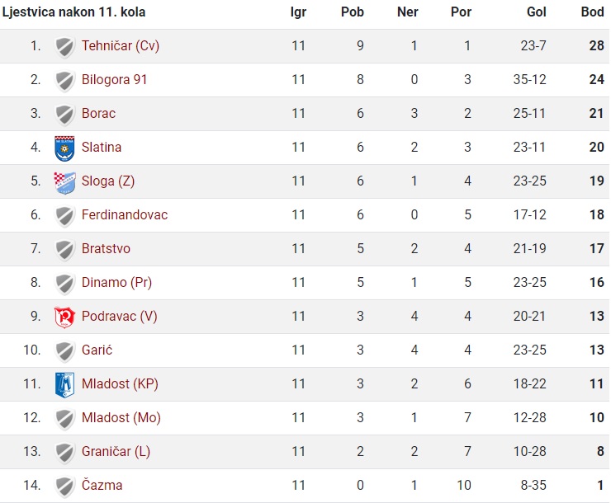Click the Čazma grey shield icon

[x=64, y=487]
